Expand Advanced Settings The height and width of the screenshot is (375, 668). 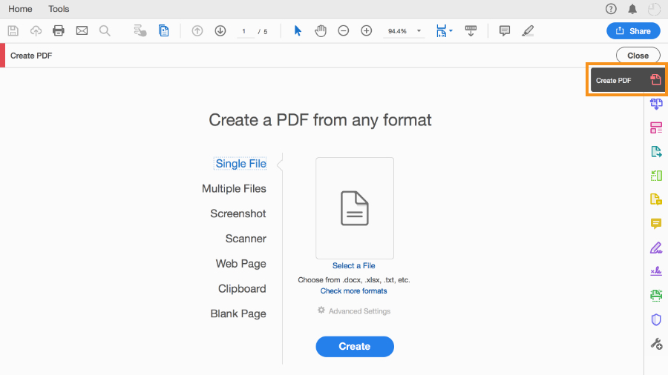pos(353,311)
